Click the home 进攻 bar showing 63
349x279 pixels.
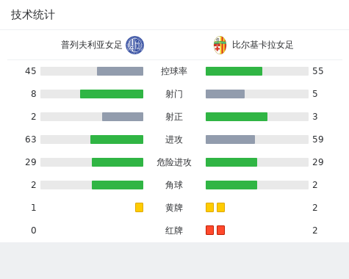[x=92, y=139]
